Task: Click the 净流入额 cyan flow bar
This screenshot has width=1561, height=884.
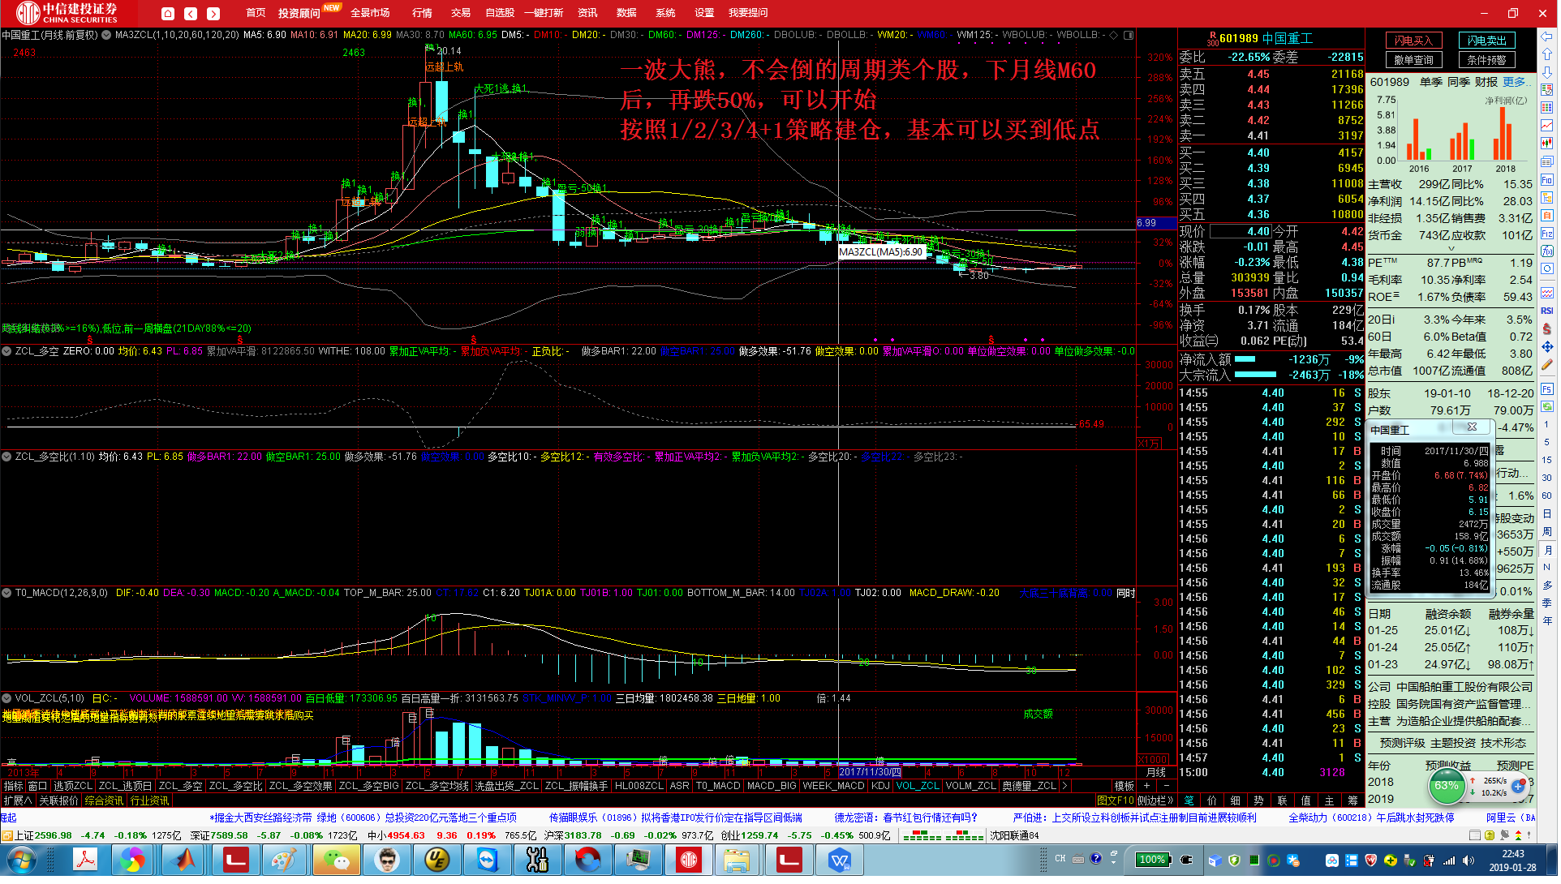Action: pyautogui.click(x=1245, y=359)
